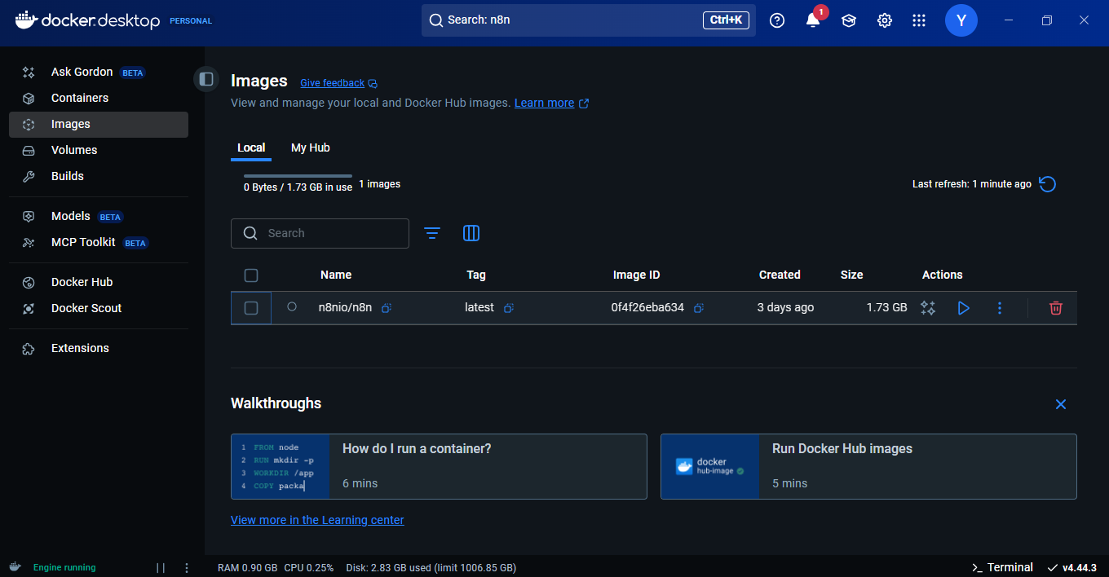Screen dimensions: 1109x577
Task: Click the Docker Desktop logo
Action: point(88,20)
